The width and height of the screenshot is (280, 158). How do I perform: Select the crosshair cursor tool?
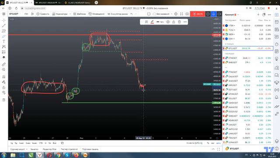click(4, 21)
